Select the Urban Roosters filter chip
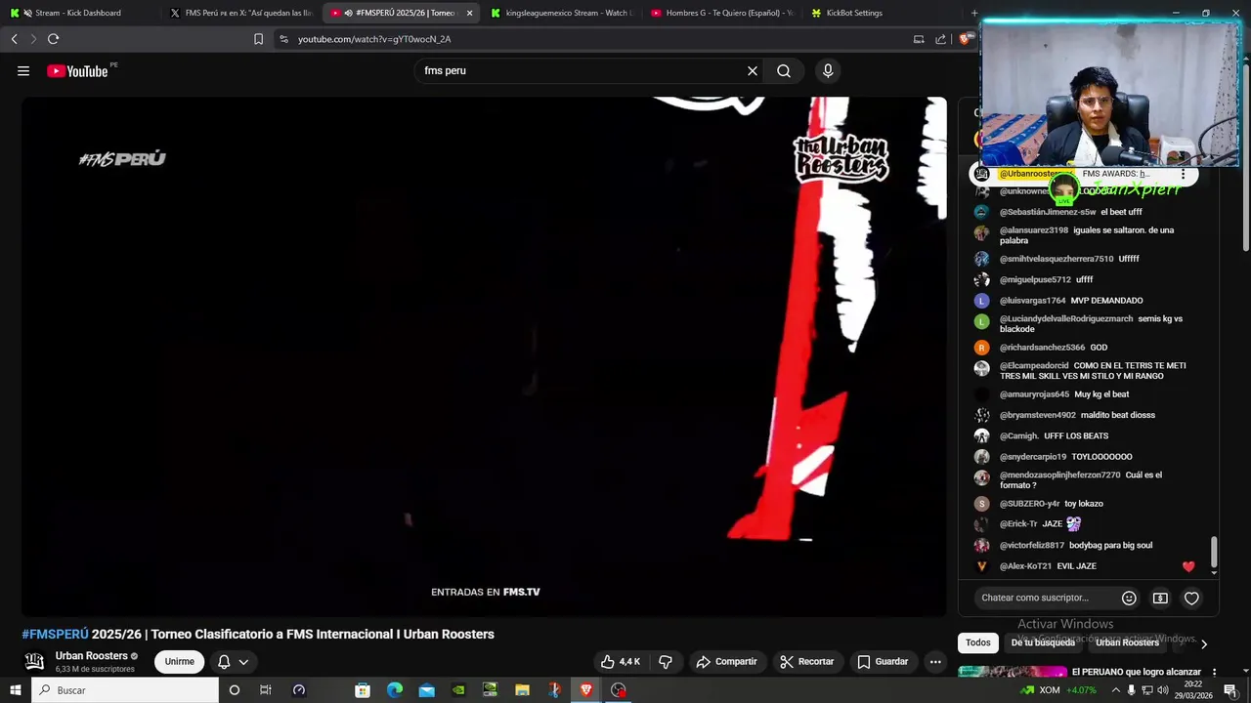 point(1127,642)
